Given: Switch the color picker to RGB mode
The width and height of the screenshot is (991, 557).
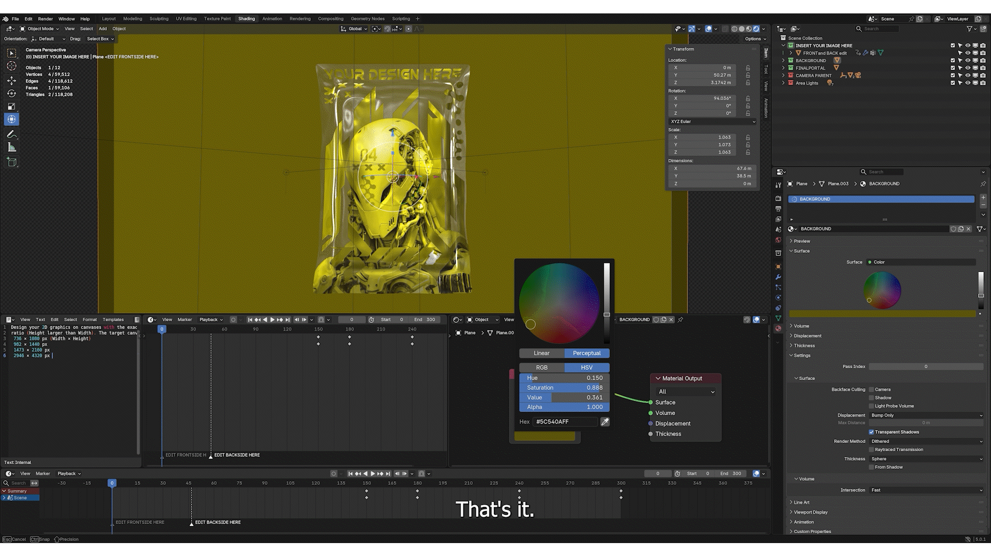Looking at the screenshot, I should (541, 368).
